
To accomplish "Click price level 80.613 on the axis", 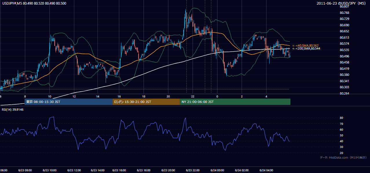I will pyautogui.click(x=344, y=37).
